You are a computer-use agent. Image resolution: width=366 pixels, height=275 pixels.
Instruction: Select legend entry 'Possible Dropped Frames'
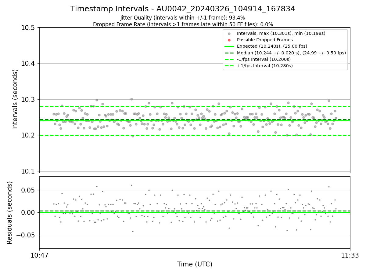[265, 40]
